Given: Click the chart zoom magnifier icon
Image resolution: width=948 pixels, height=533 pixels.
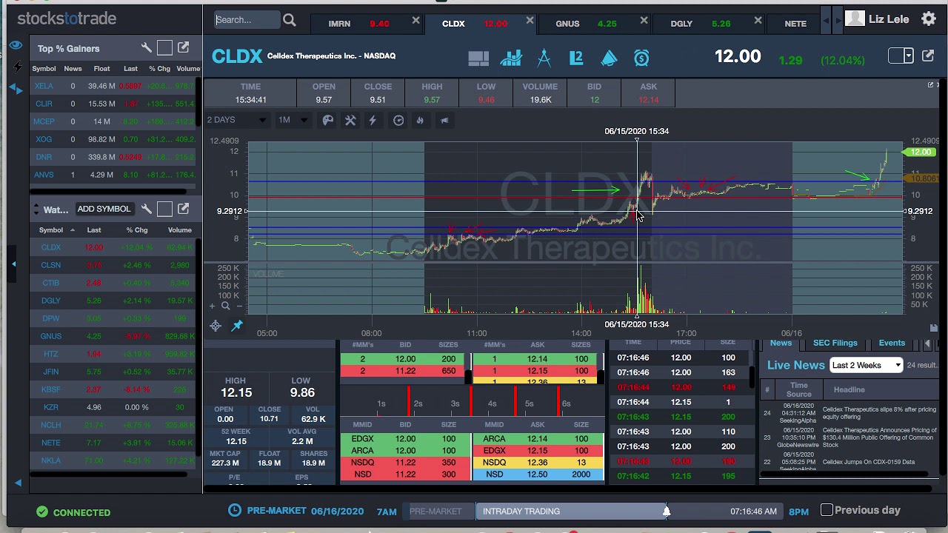Looking at the screenshot, I should point(226,306).
